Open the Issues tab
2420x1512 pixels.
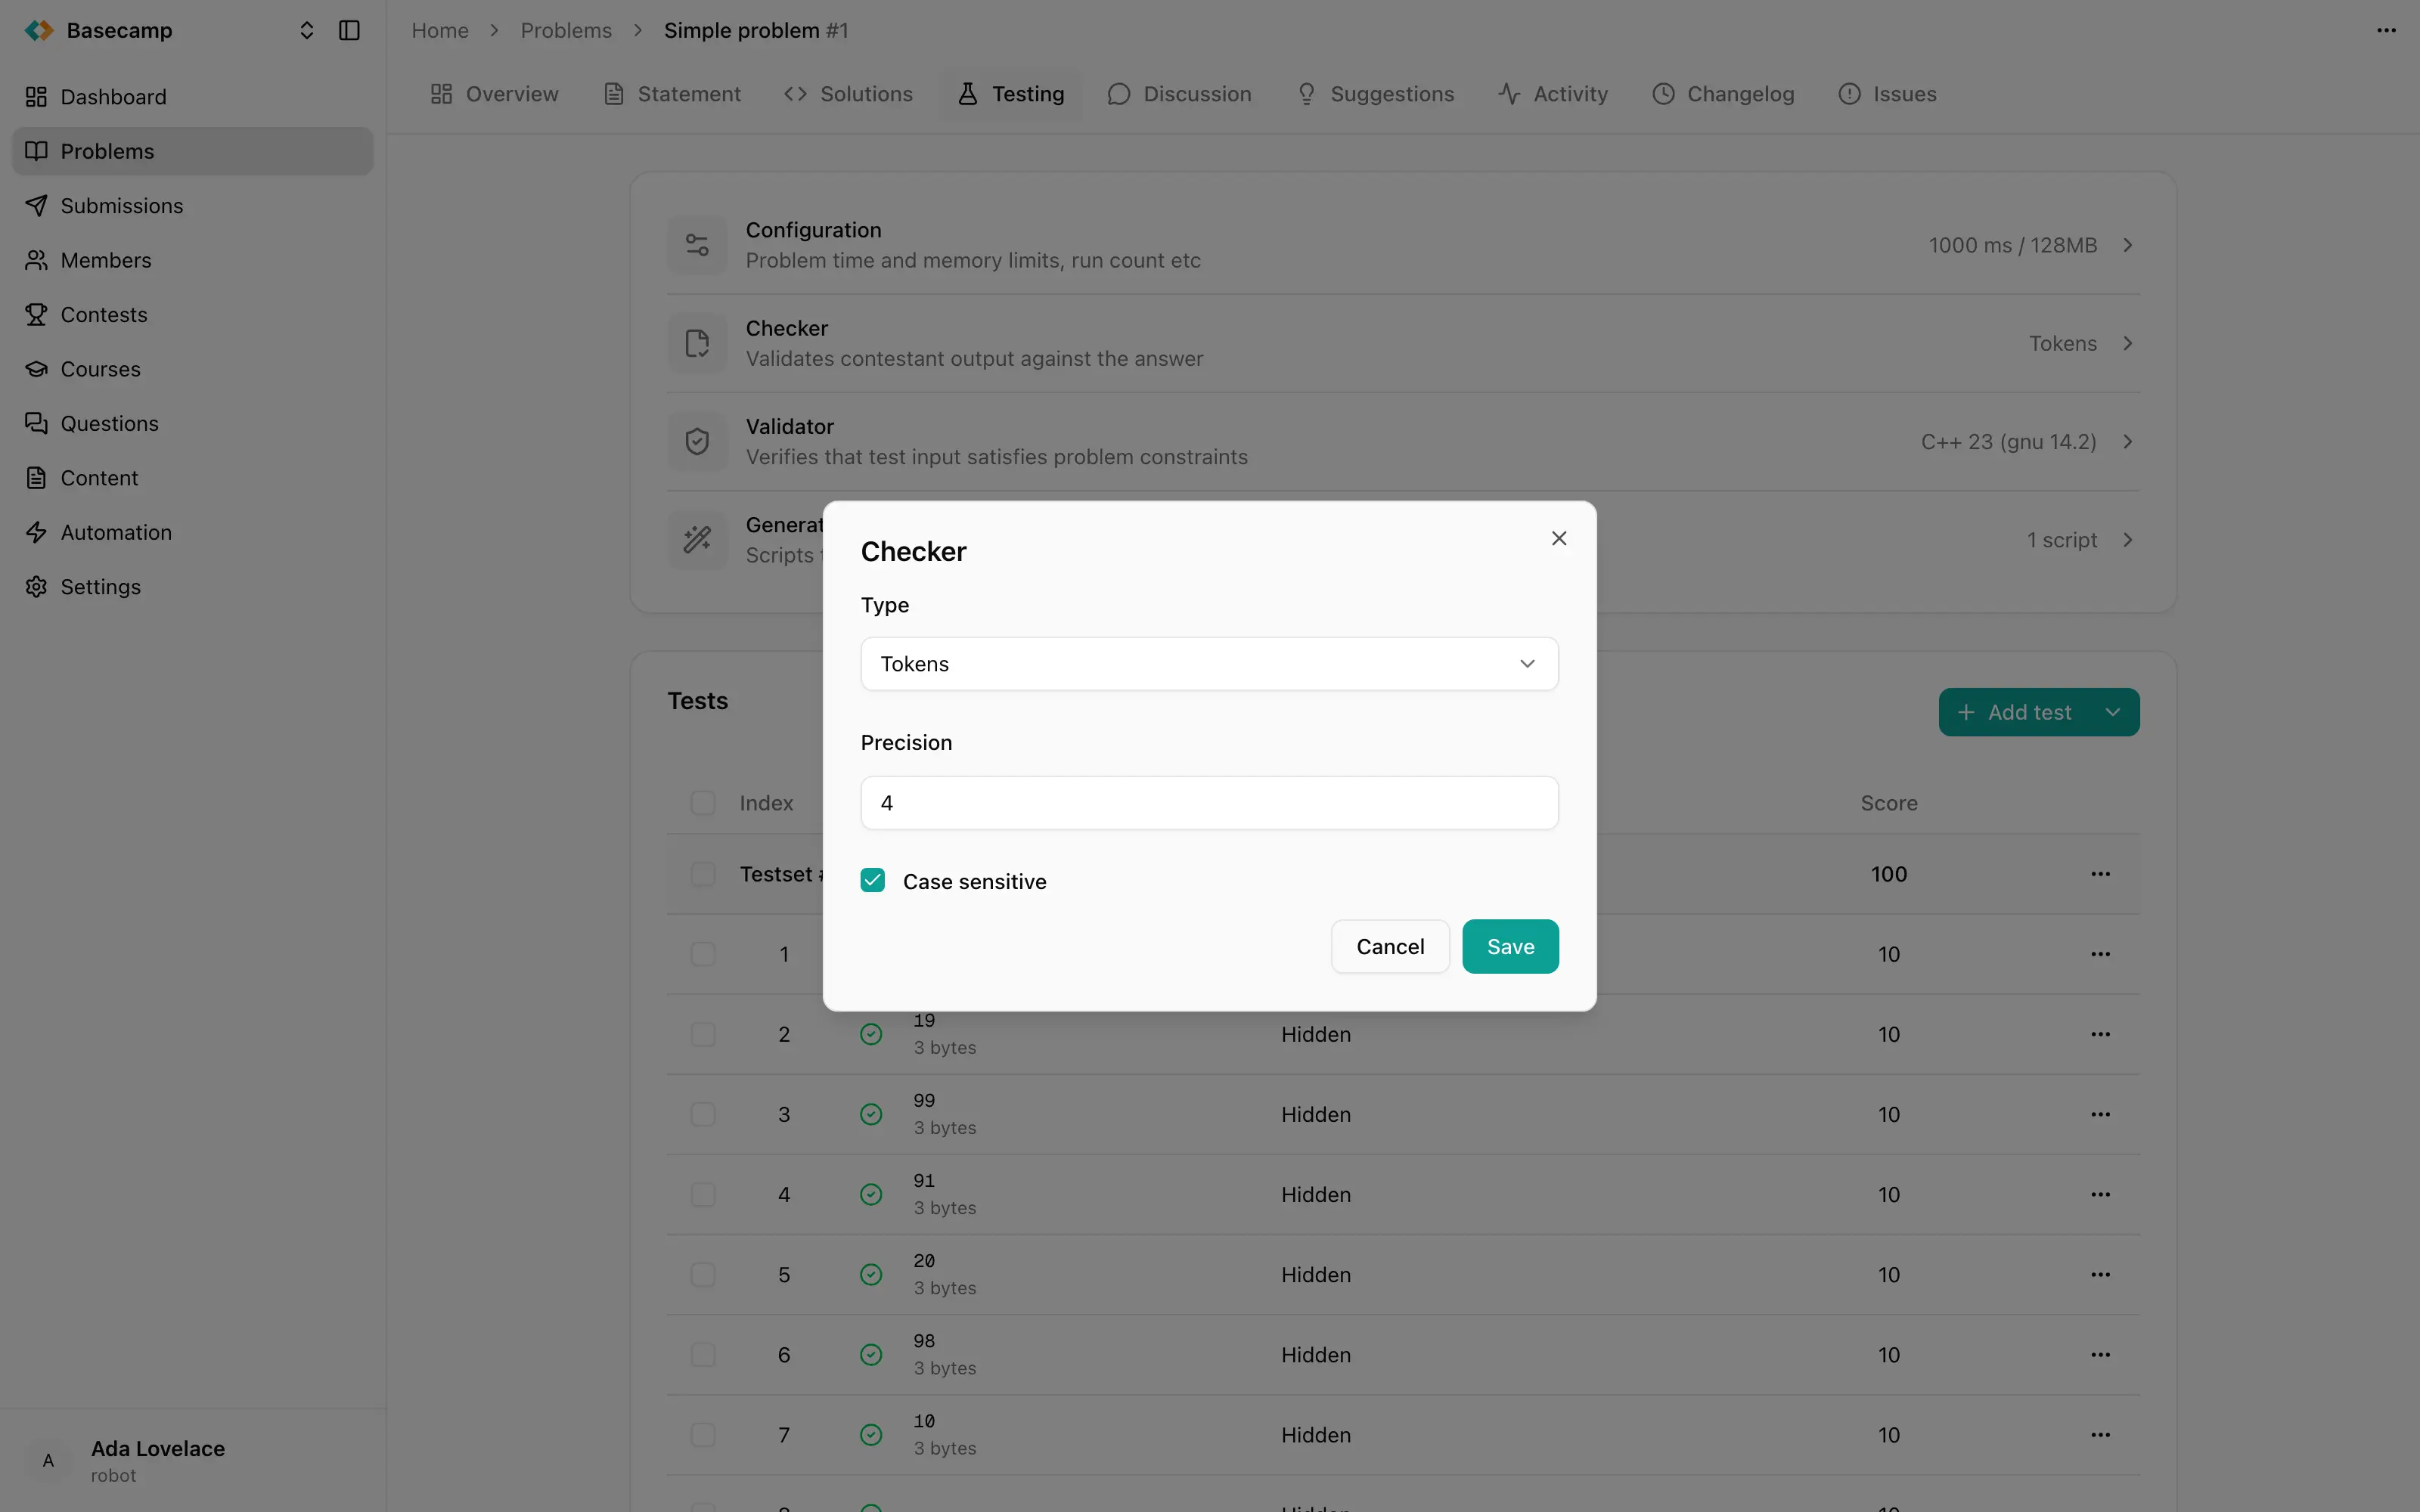click(1887, 94)
